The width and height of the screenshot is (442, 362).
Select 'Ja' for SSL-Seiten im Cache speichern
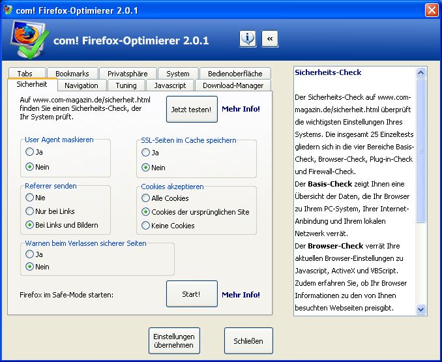click(x=145, y=153)
